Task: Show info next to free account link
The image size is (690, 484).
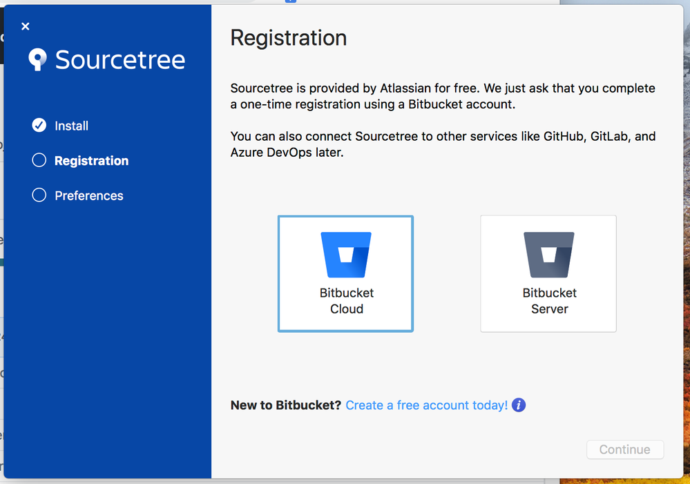Action: 519,405
